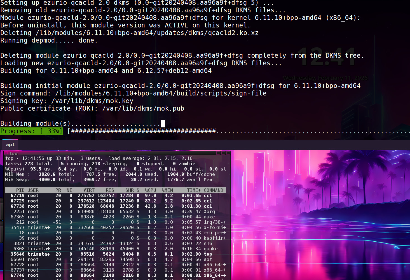Close the top terminal window
Image resolution: width=410 pixels, height=280 pixels.
228,153
